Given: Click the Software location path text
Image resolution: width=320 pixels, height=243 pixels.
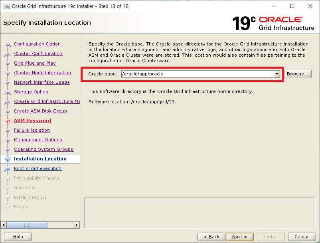Looking at the screenshot, I should point(154,102).
